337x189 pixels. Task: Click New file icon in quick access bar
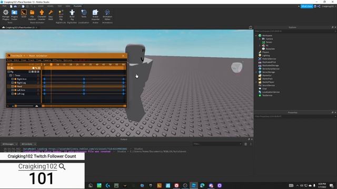click(11, 6)
